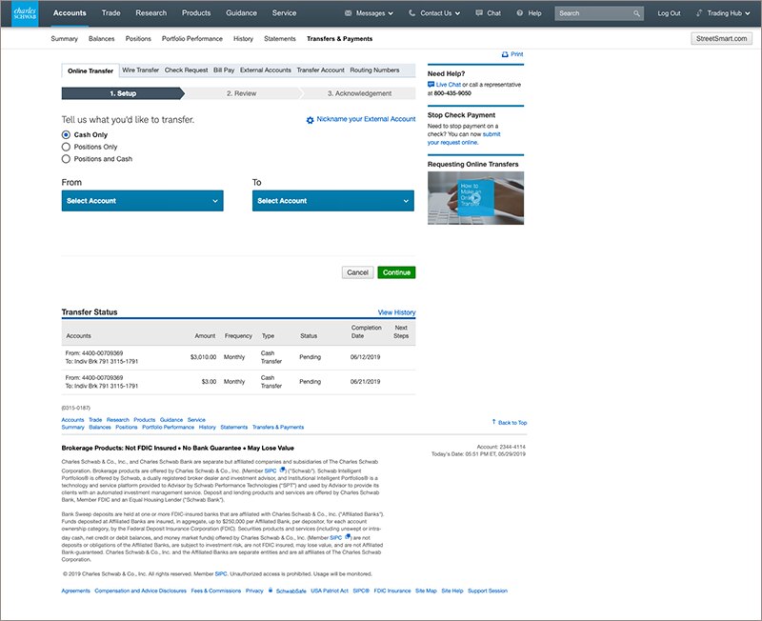Click the Privacy footer link
Screen dimensions: 762x621
coord(254,591)
